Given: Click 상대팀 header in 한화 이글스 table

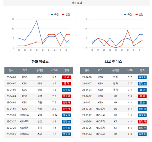Looking at the screenshot, I should point(40,70).
